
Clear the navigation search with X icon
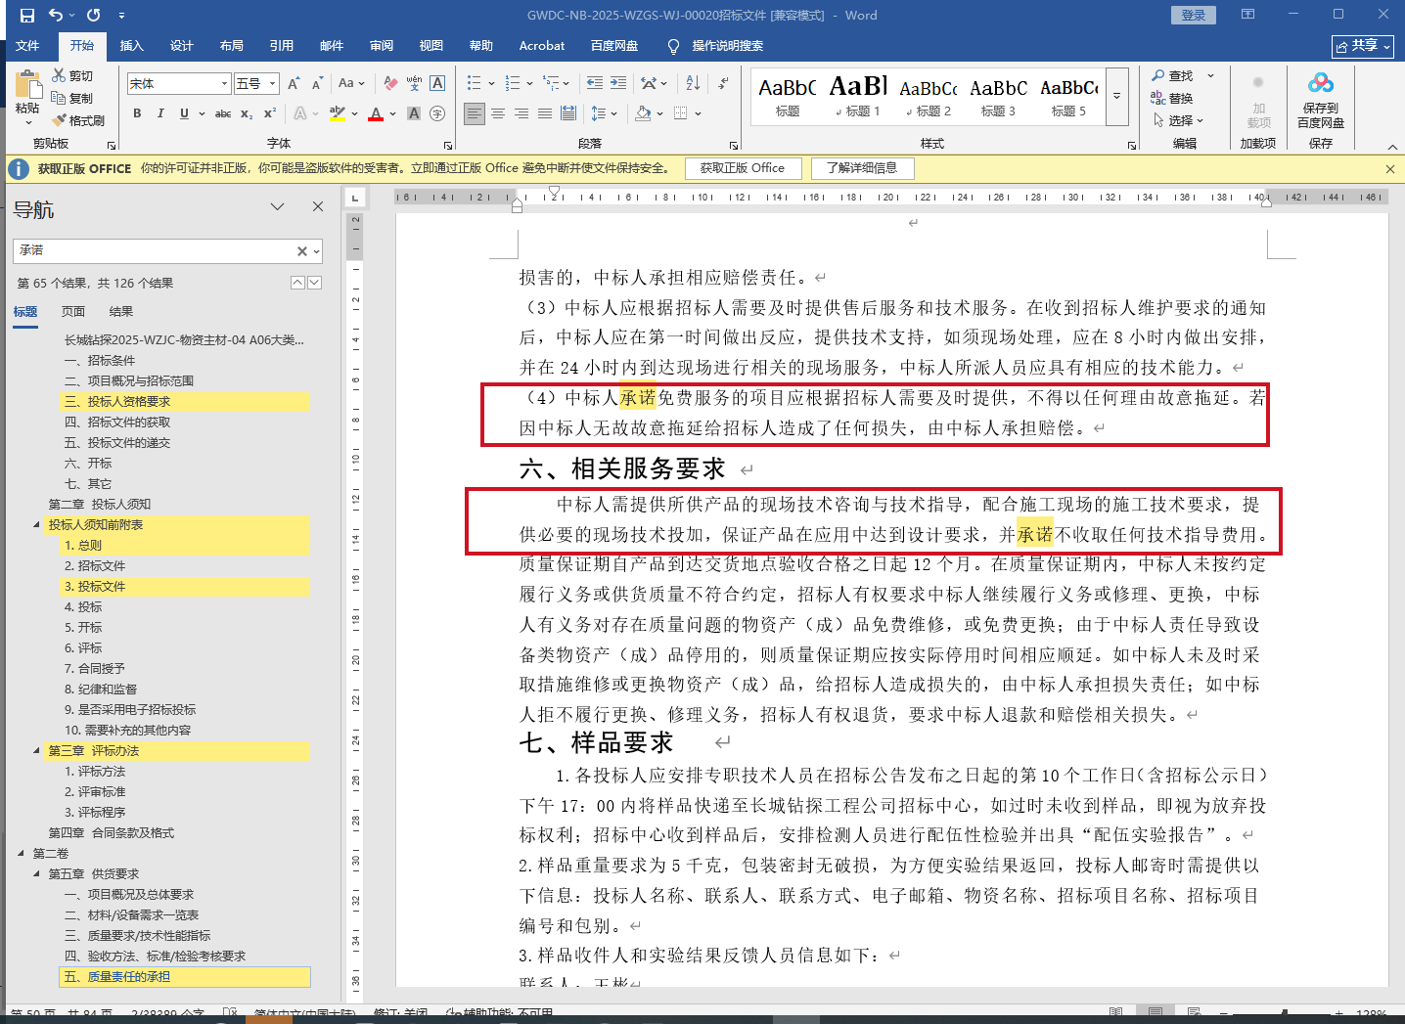pos(302,251)
